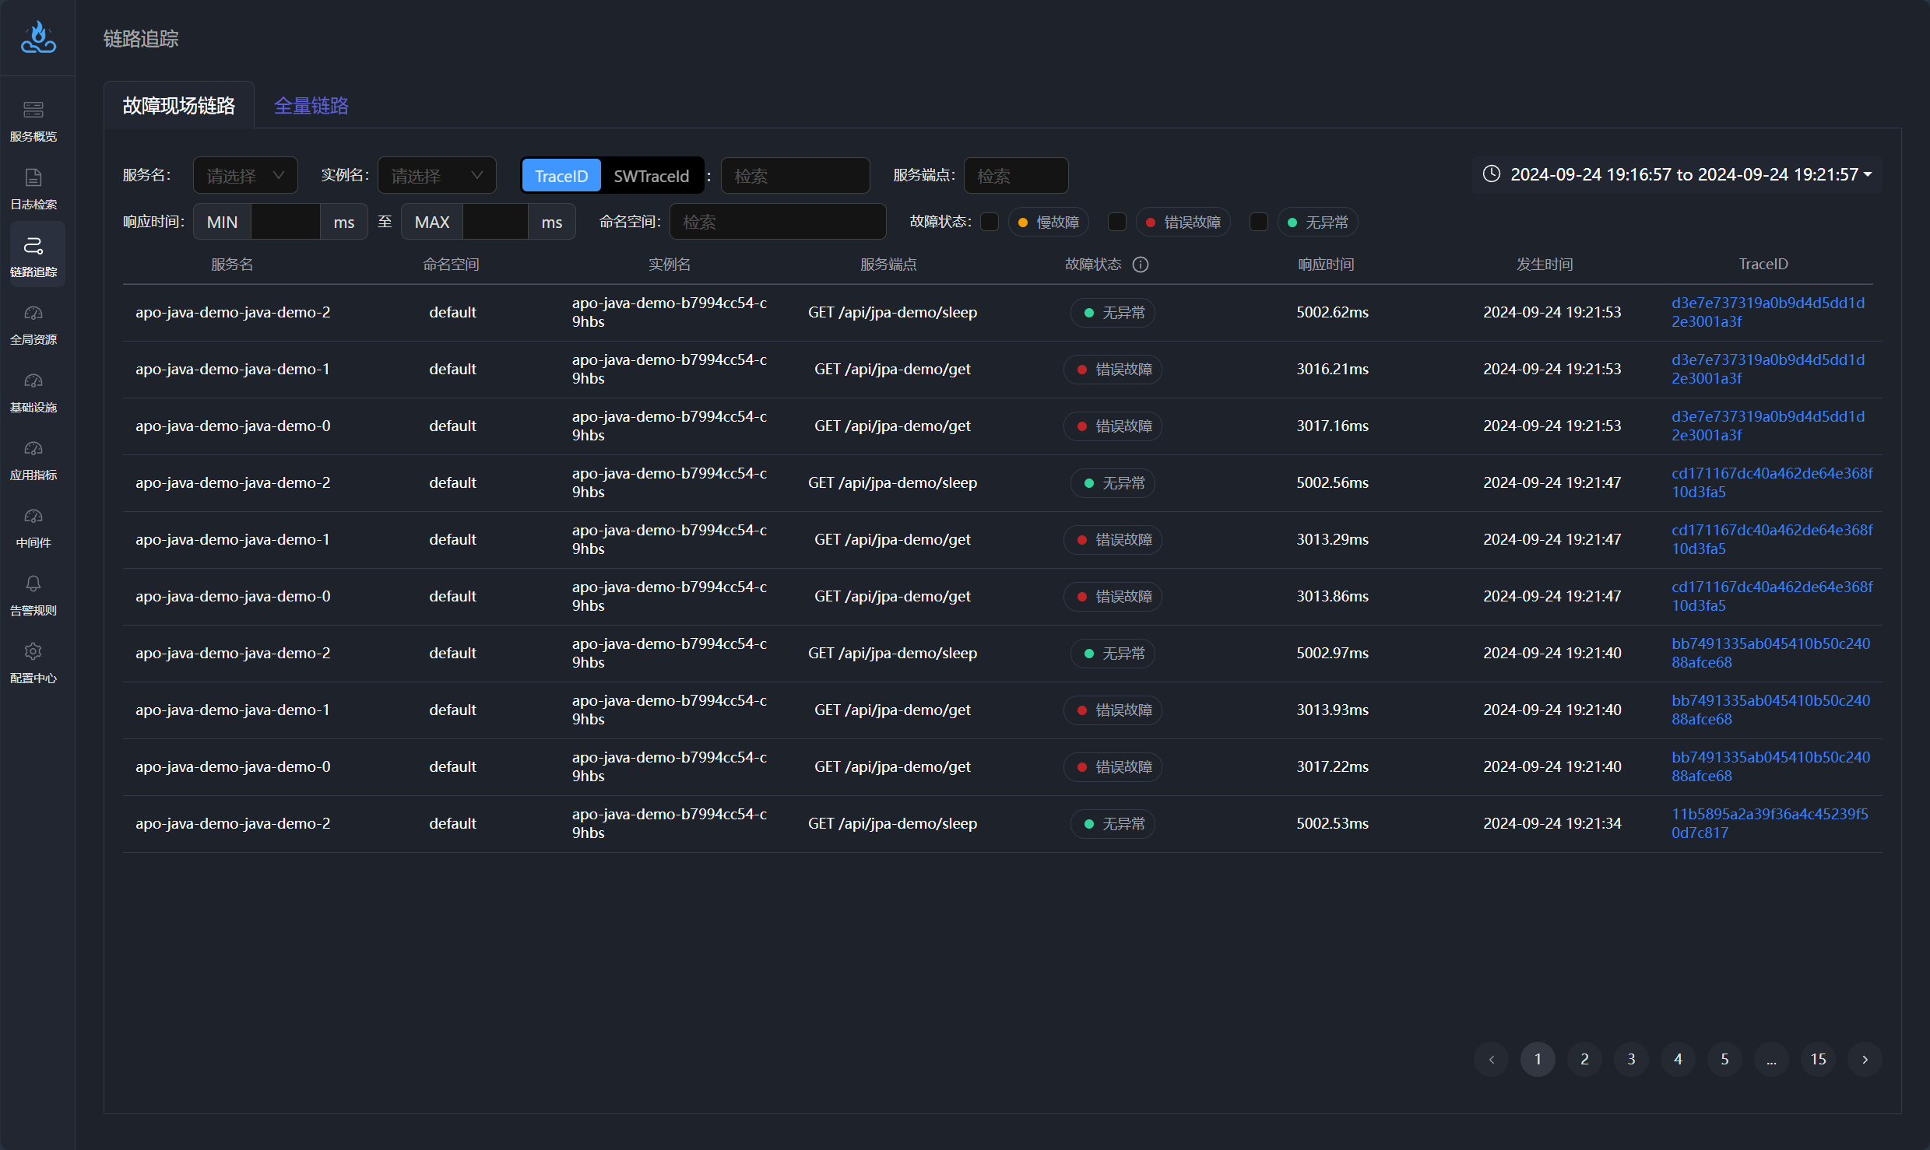Select the SWTraceId option
This screenshot has width=1930, height=1150.
click(651, 176)
